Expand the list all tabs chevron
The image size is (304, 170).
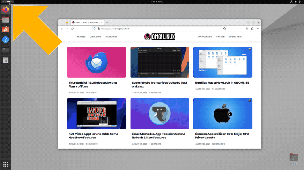[237, 23]
